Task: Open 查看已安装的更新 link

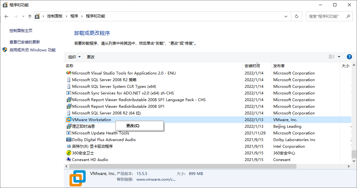Action: click(x=24, y=42)
